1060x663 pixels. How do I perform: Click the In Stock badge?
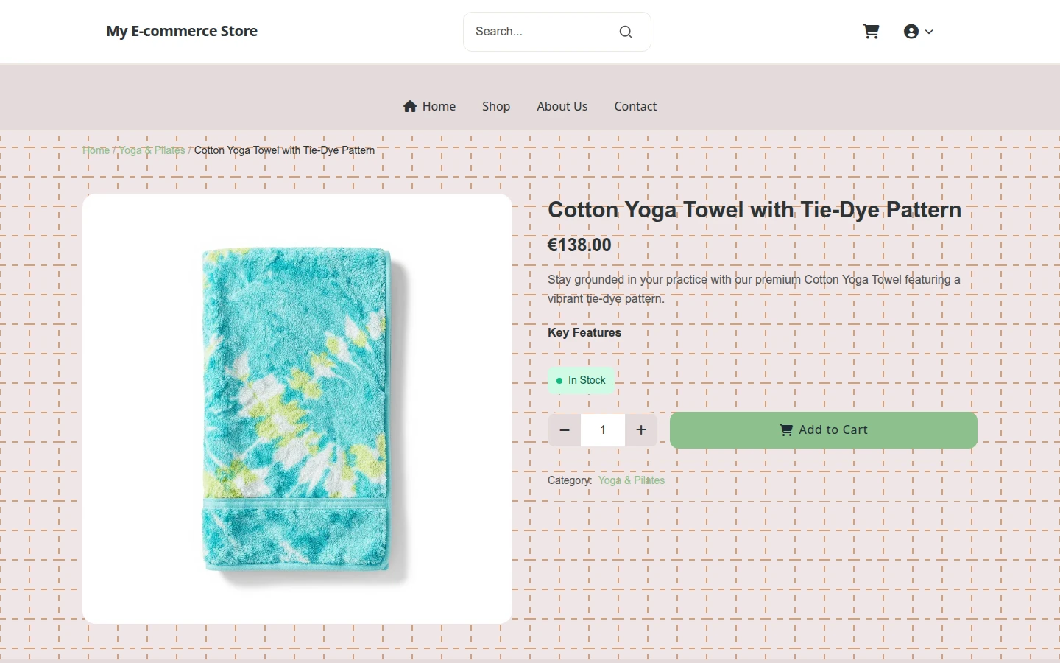pyautogui.click(x=582, y=380)
